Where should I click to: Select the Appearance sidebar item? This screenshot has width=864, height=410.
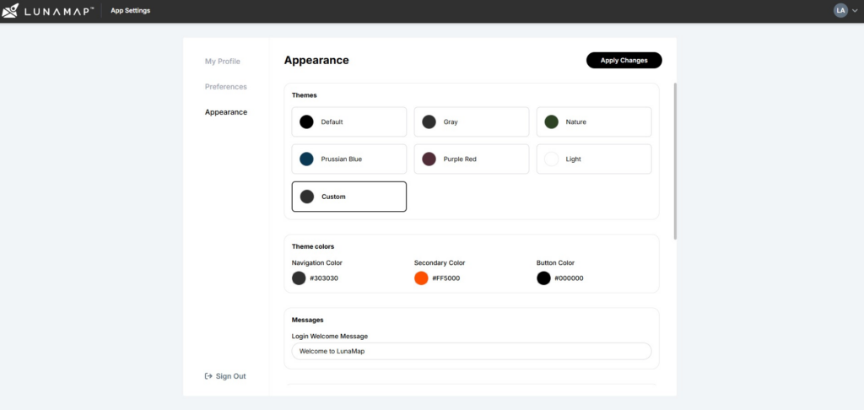(x=226, y=112)
